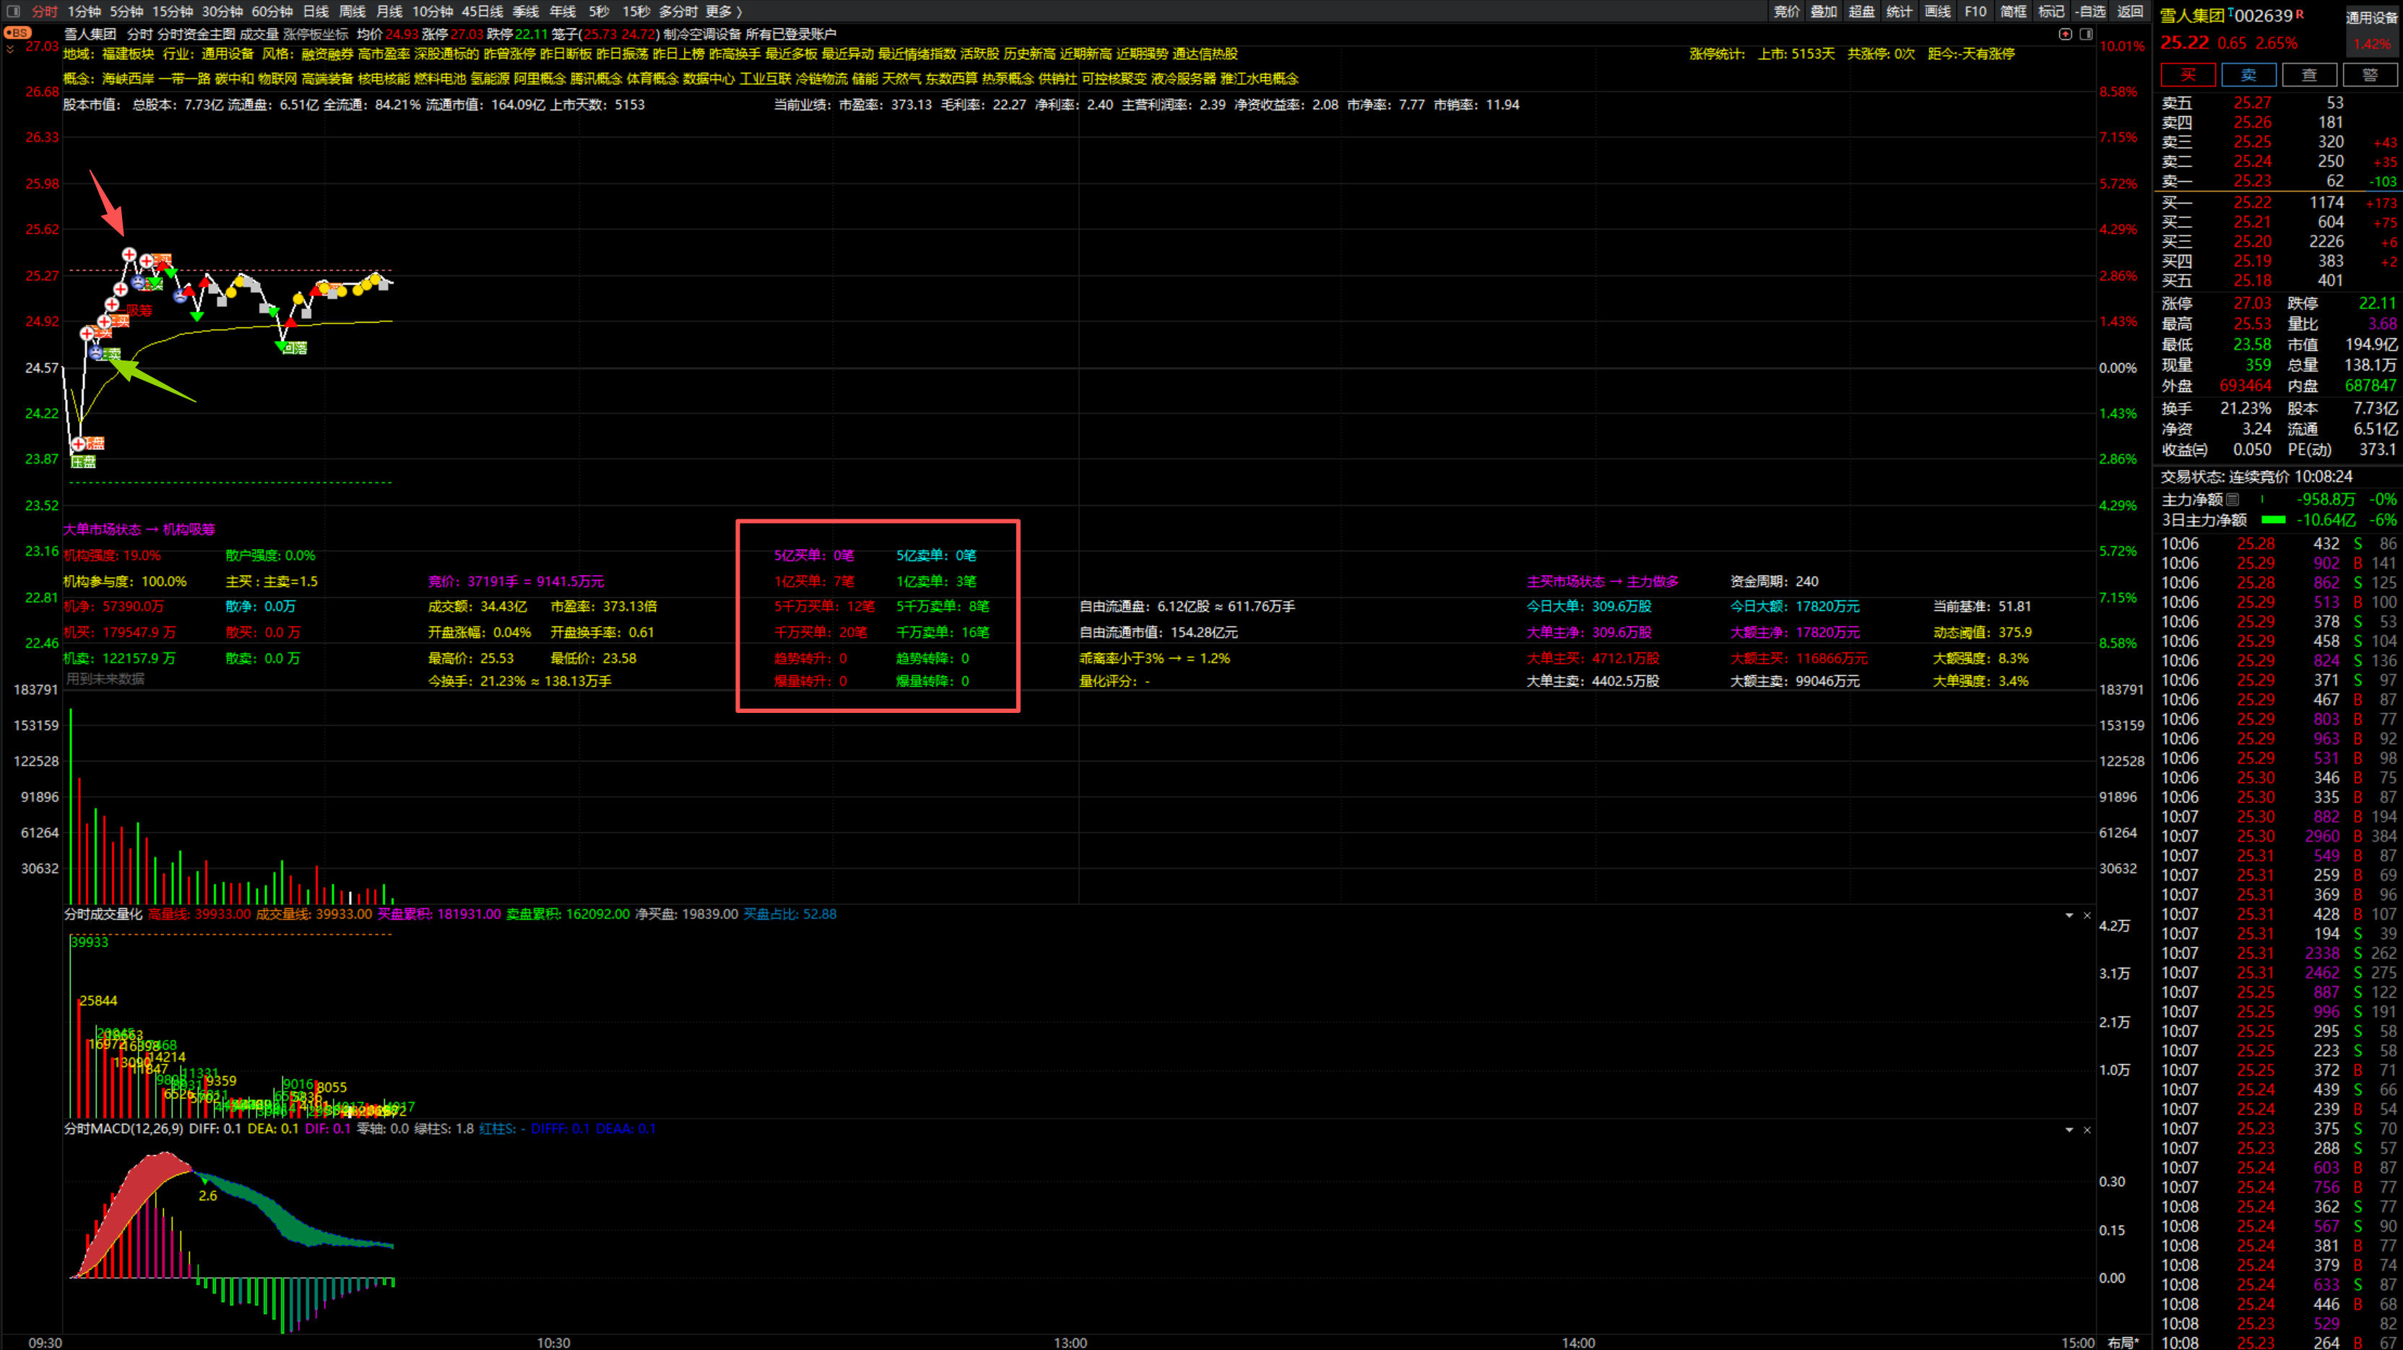
Task: Close the 分时MACD indicator panel
Action: click(2087, 1130)
